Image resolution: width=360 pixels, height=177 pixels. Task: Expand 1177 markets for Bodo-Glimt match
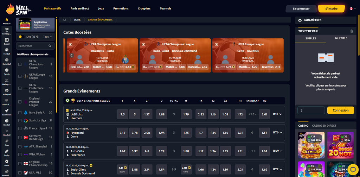point(277,169)
